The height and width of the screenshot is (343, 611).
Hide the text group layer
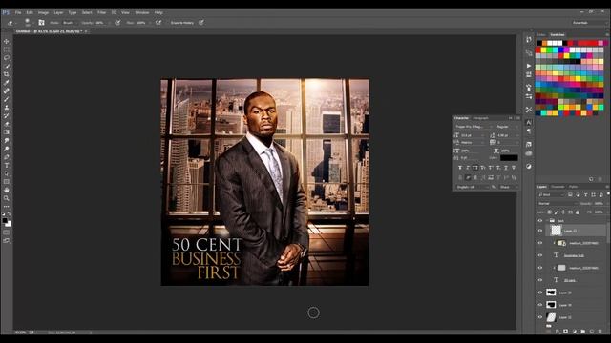coord(540,220)
